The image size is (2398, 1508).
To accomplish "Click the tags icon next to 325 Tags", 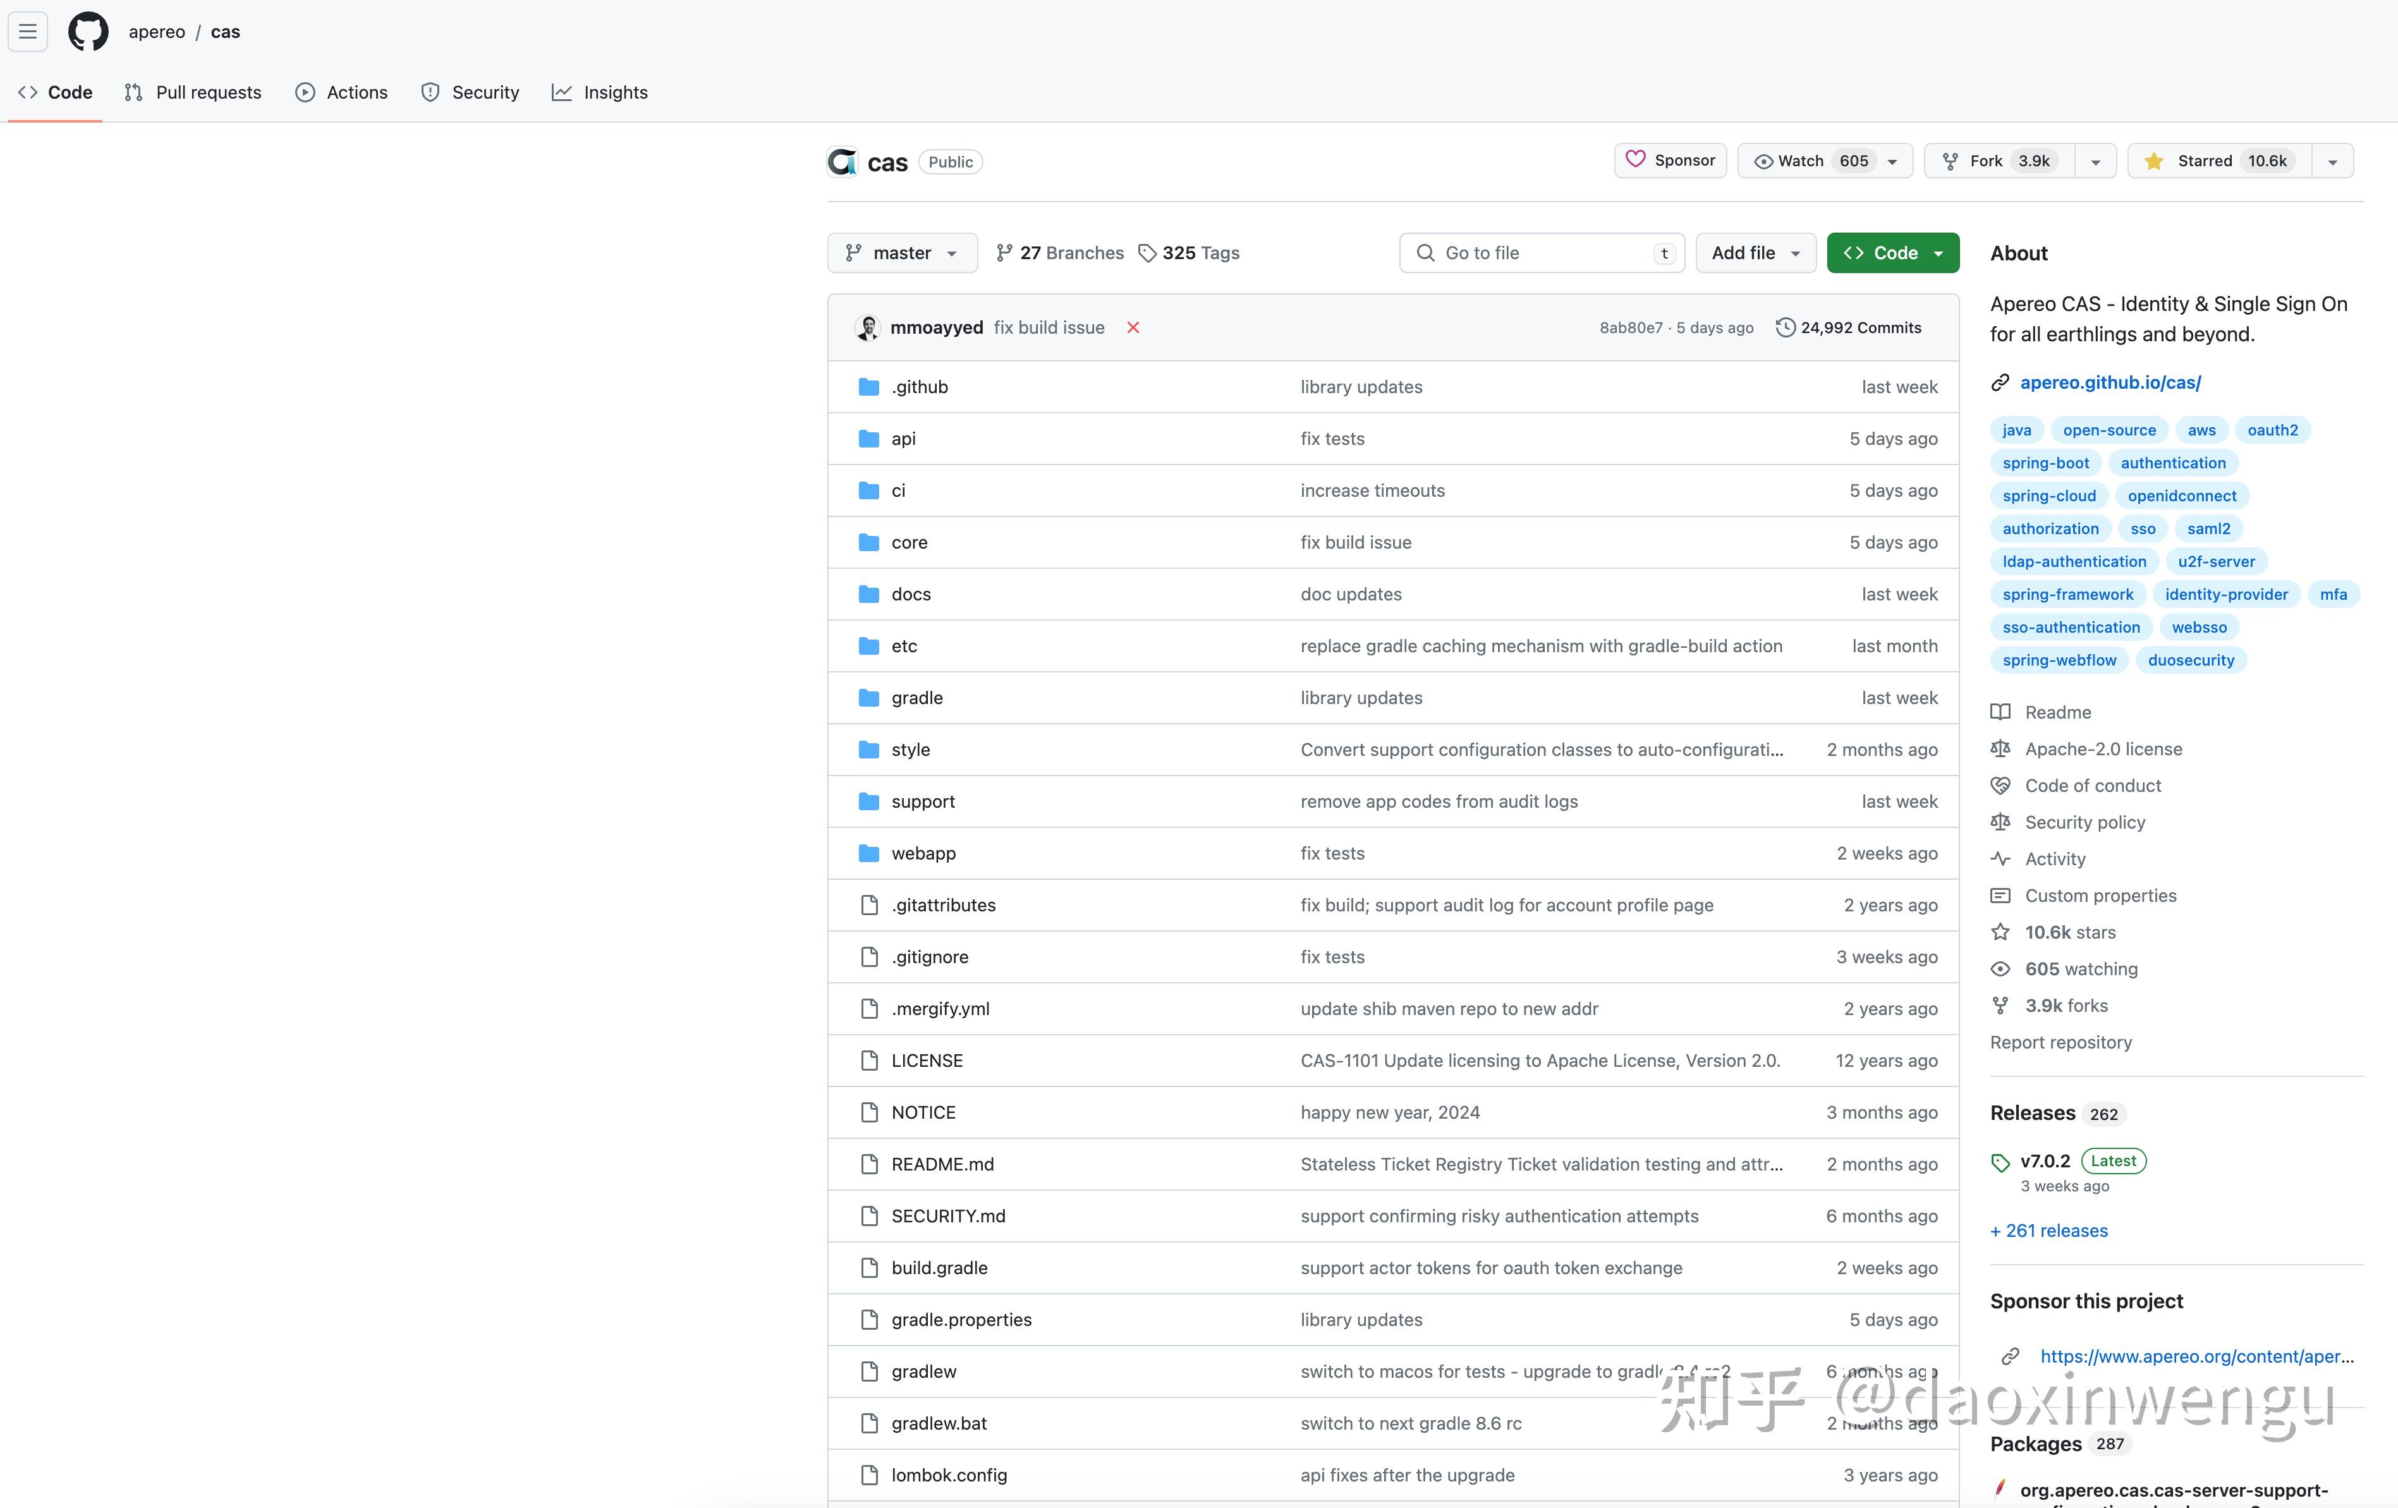I will 1147,253.
